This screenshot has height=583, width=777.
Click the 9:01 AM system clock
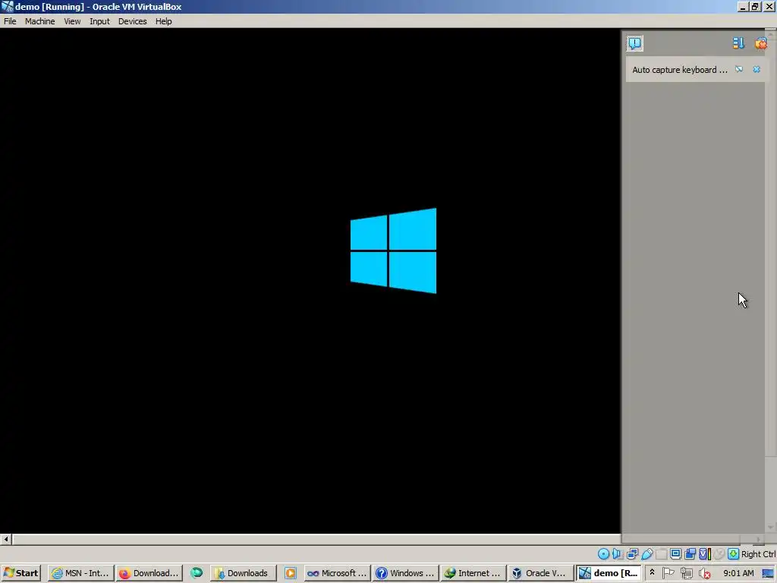pyautogui.click(x=738, y=573)
